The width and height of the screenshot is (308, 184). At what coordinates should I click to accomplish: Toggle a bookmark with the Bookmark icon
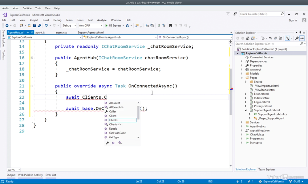click(171, 26)
